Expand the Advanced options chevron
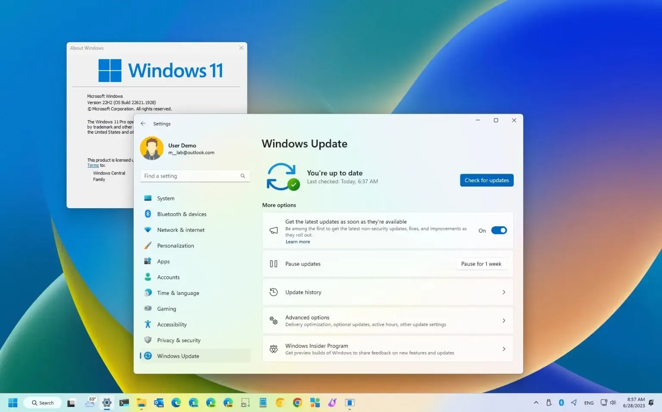Viewport: 662px width, 412px height. point(504,321)
